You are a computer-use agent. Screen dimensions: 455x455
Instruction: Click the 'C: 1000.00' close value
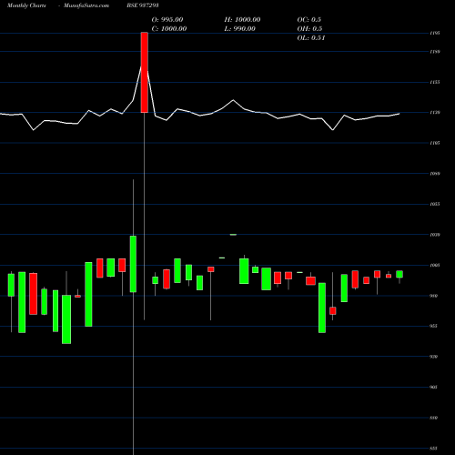pos(169,29)
